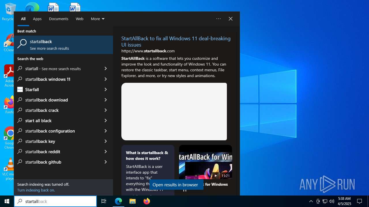Image resolution: width=369 pixels, height=207 pixels.
Task: Click the startallback.com URL
Action: tap(148, 51)
